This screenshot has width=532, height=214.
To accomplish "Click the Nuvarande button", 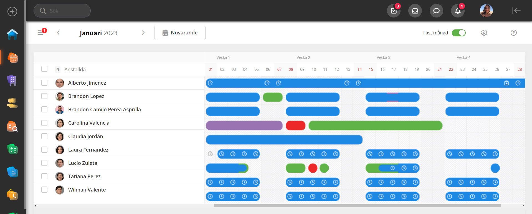I will point(180,33).
